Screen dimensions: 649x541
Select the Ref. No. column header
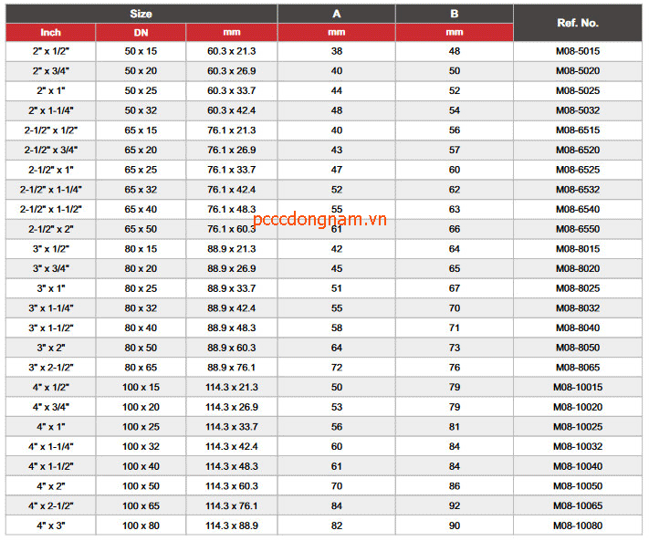tap(577, 23)
